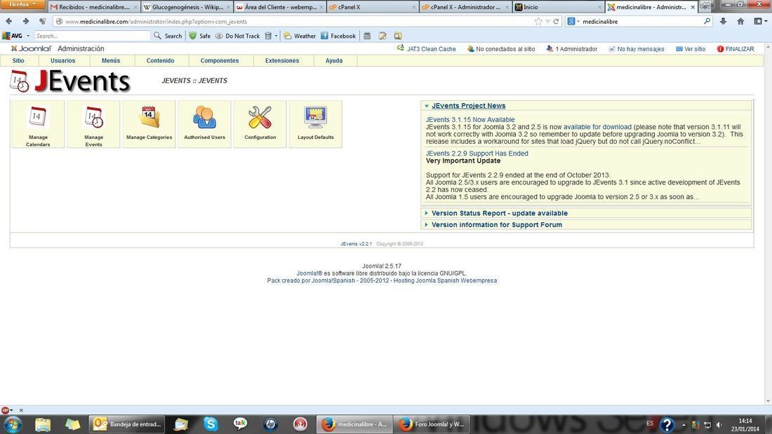The image size is (772, 434).
Task: Click AVG Search text field
Action: (92, 36)
